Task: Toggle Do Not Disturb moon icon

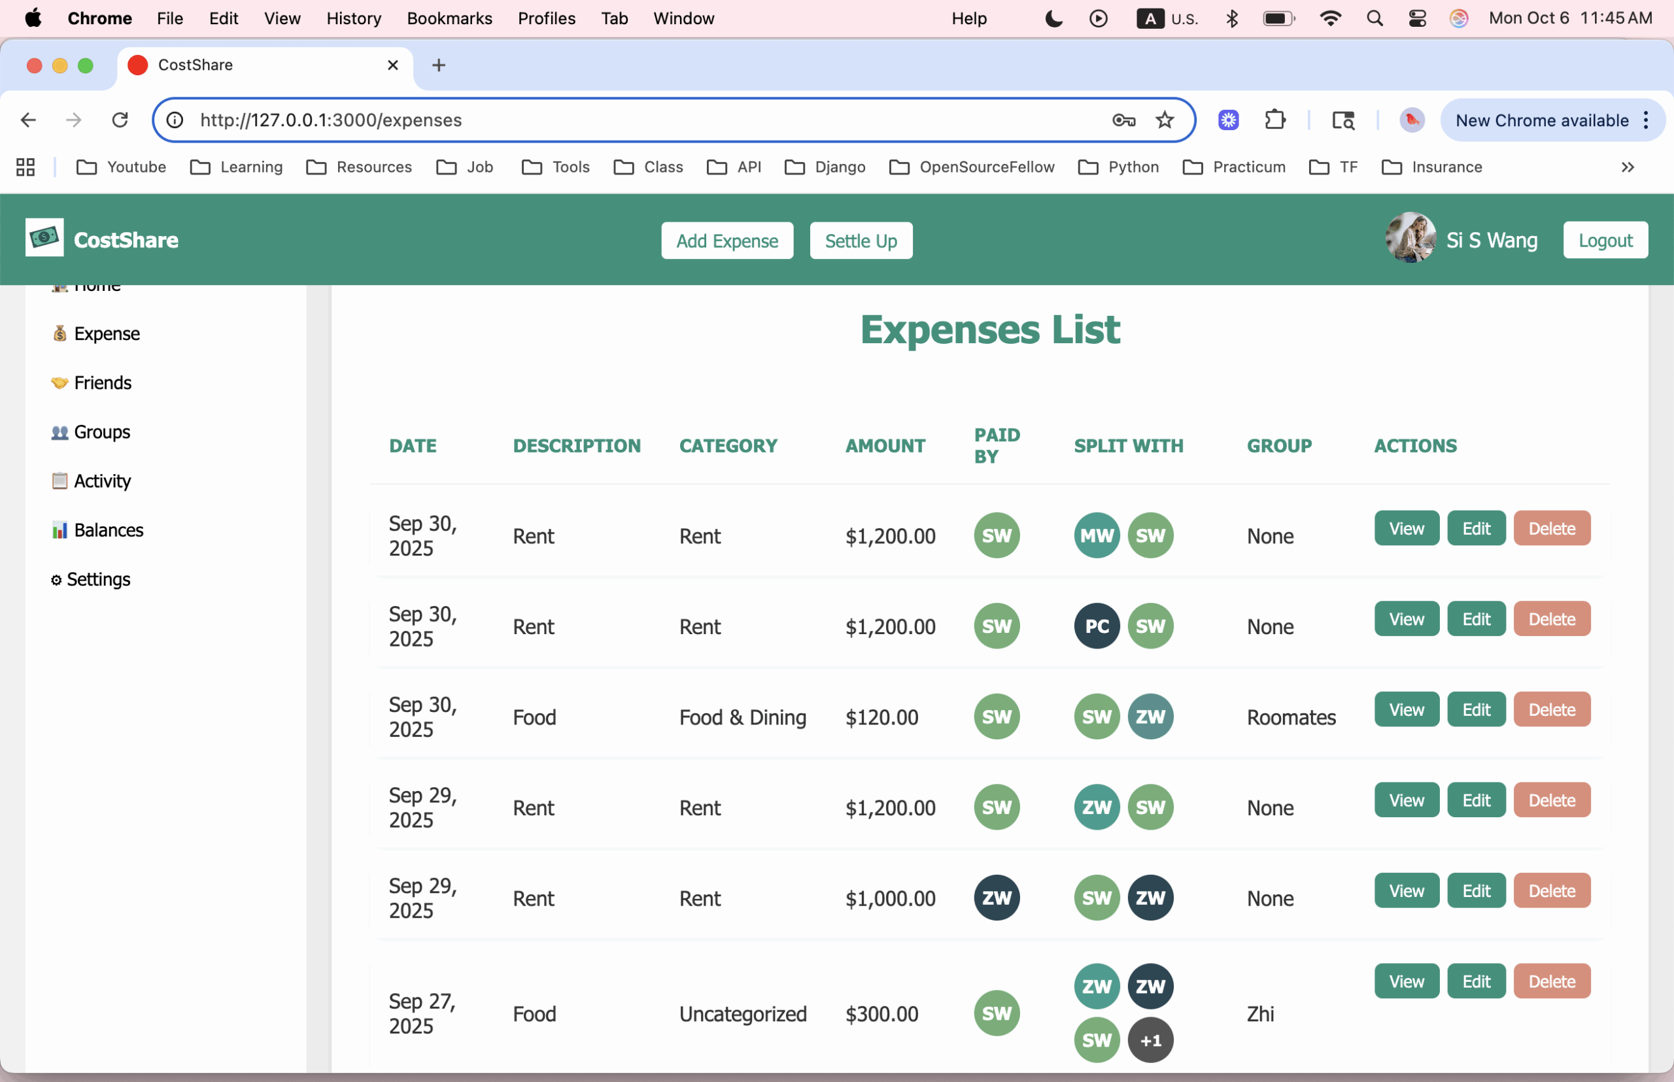Action: 1053,18
